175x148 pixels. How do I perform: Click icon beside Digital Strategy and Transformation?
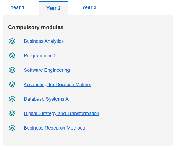pos(12,113)
